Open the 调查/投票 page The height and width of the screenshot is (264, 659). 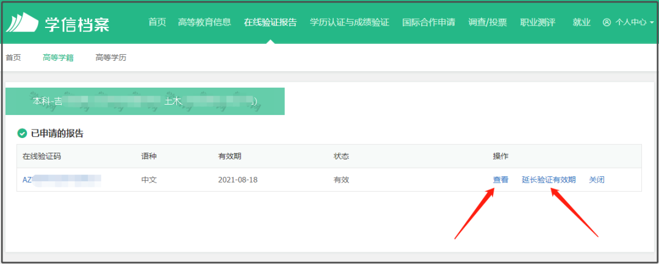point(488,23)
